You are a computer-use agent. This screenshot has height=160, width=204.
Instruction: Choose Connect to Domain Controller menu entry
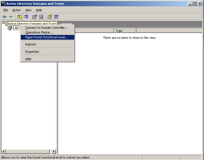click(47, 28)
